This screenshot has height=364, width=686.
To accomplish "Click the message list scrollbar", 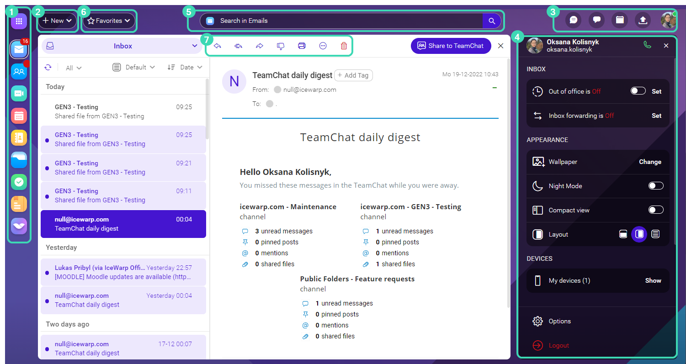I will [x=207, y=110].
